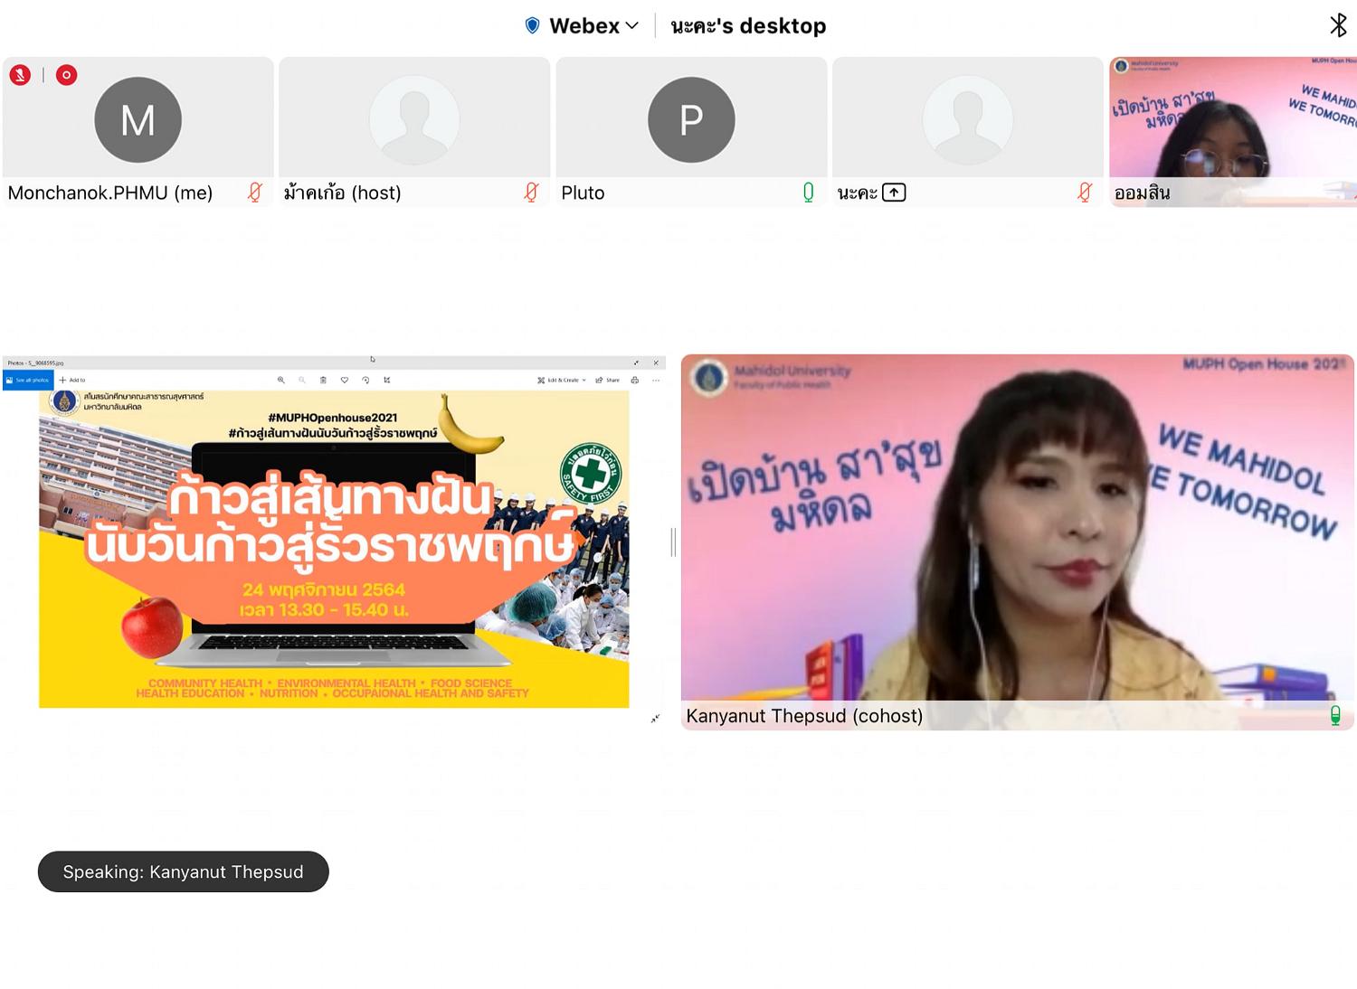Click Pluto's green microphone icon
The image size is (1357, 989).
pos(809,192)
